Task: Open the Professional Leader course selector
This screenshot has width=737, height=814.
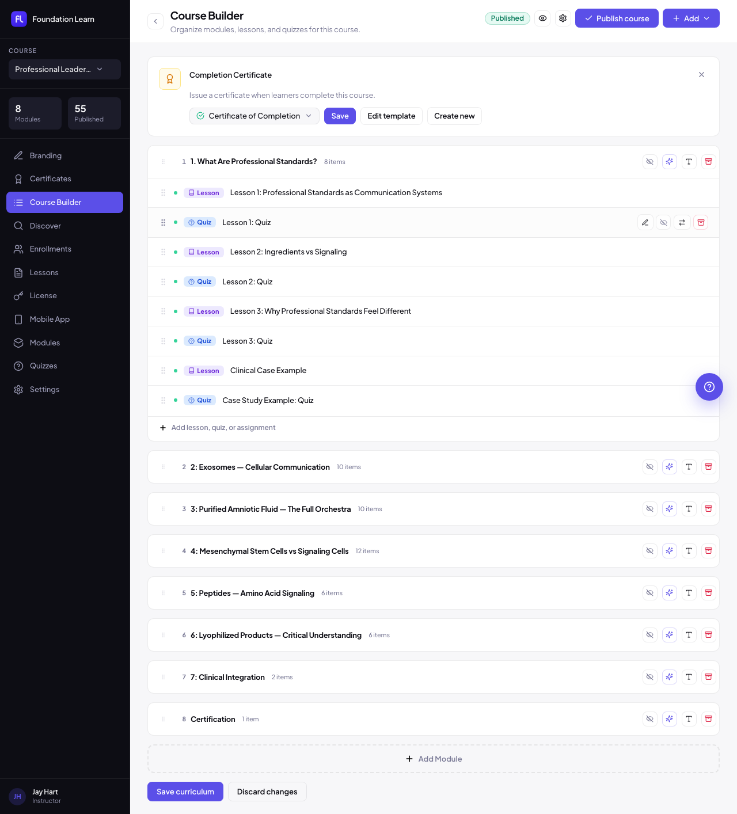Action: (x=64, y=69)
